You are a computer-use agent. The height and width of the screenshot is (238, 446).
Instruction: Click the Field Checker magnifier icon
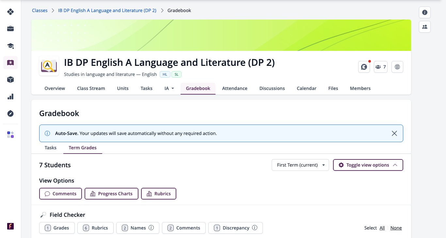pos(43,215)
